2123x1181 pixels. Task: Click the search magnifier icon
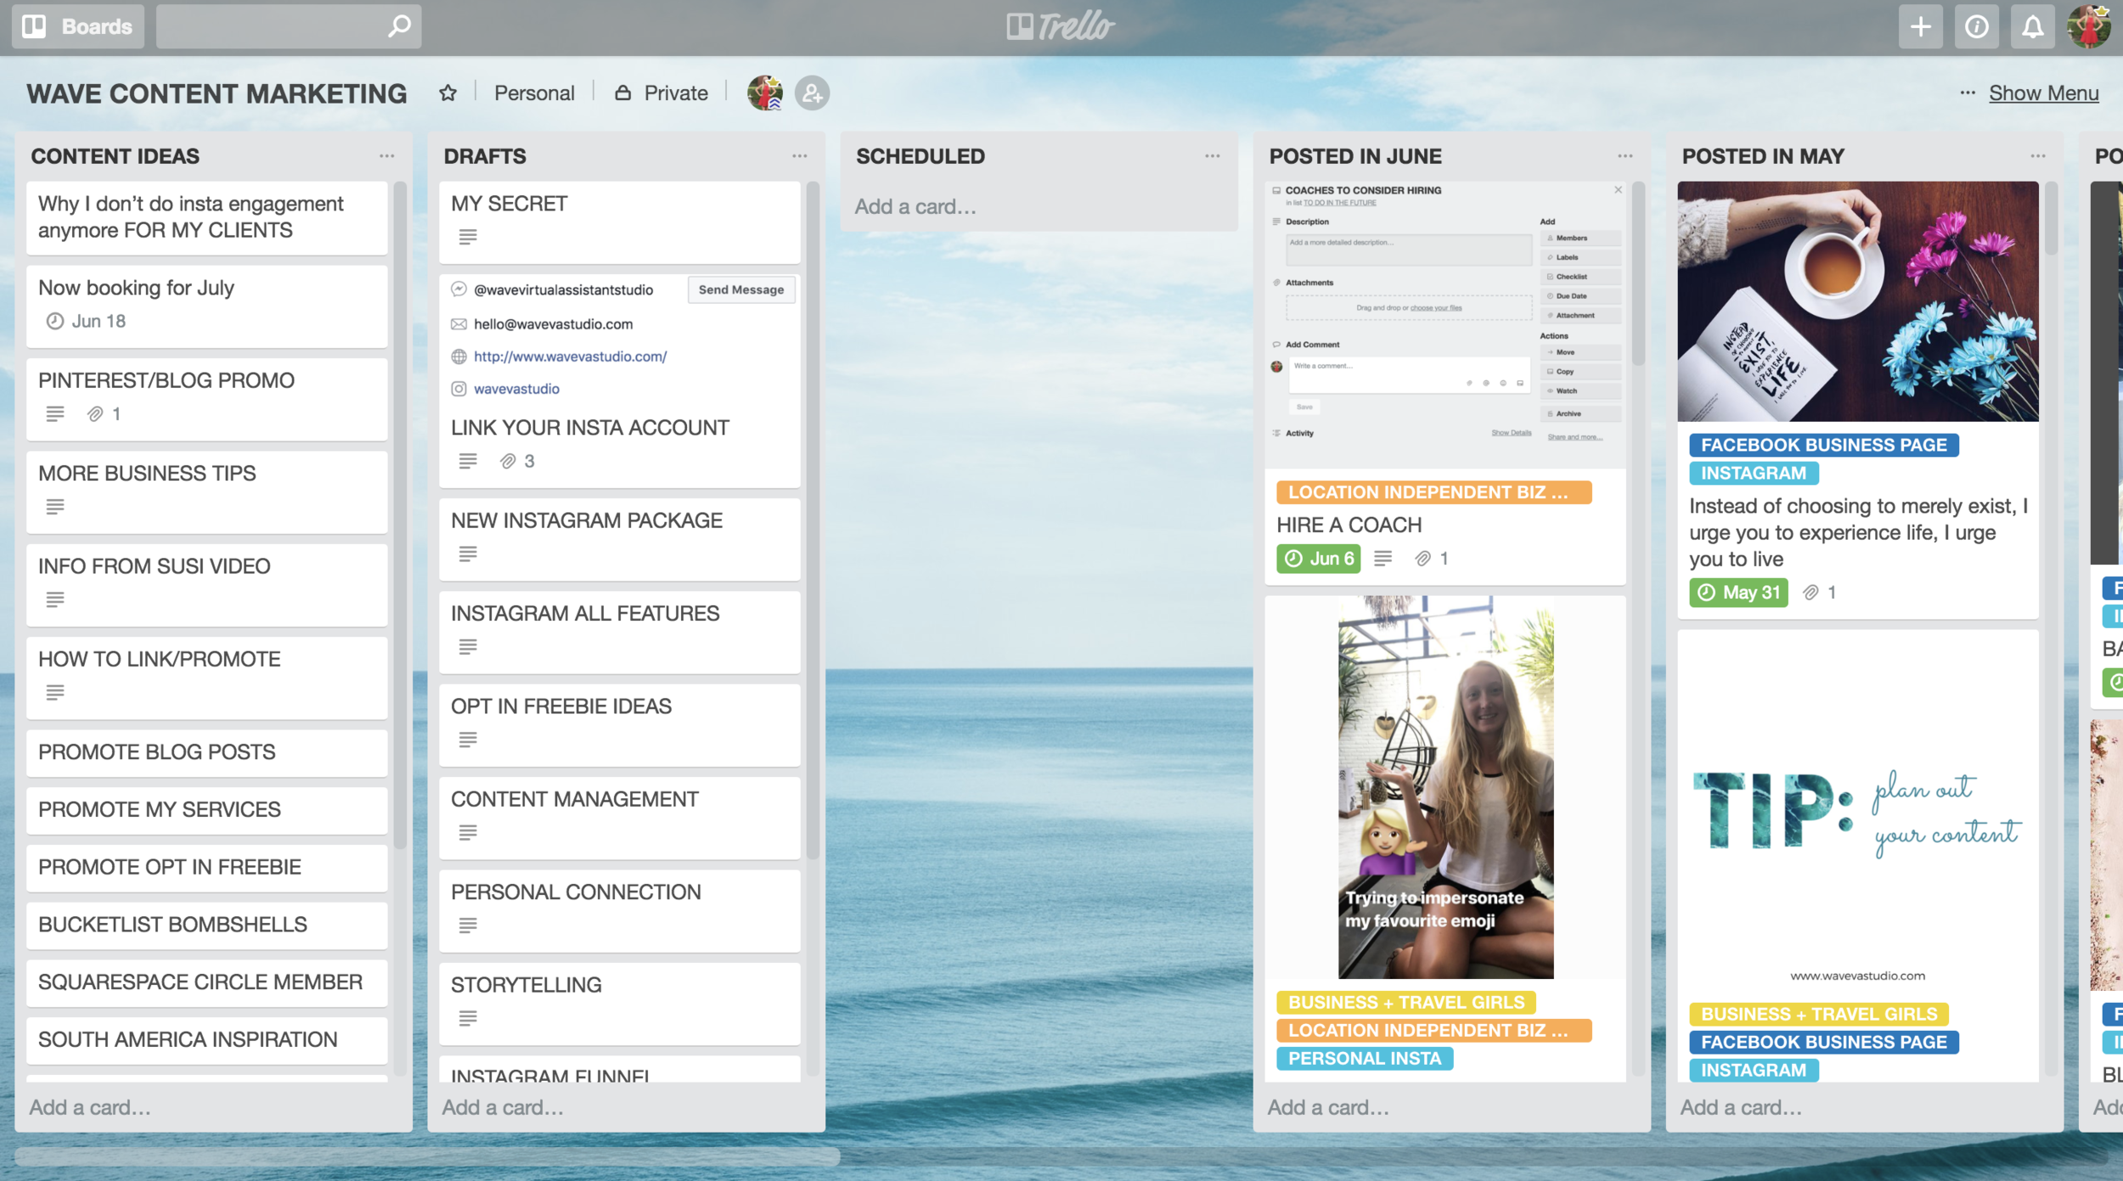pos(398,26)
